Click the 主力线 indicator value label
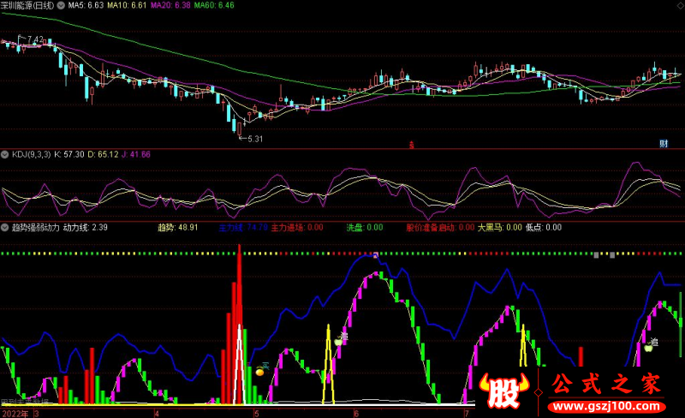 (x=244, y=228)
